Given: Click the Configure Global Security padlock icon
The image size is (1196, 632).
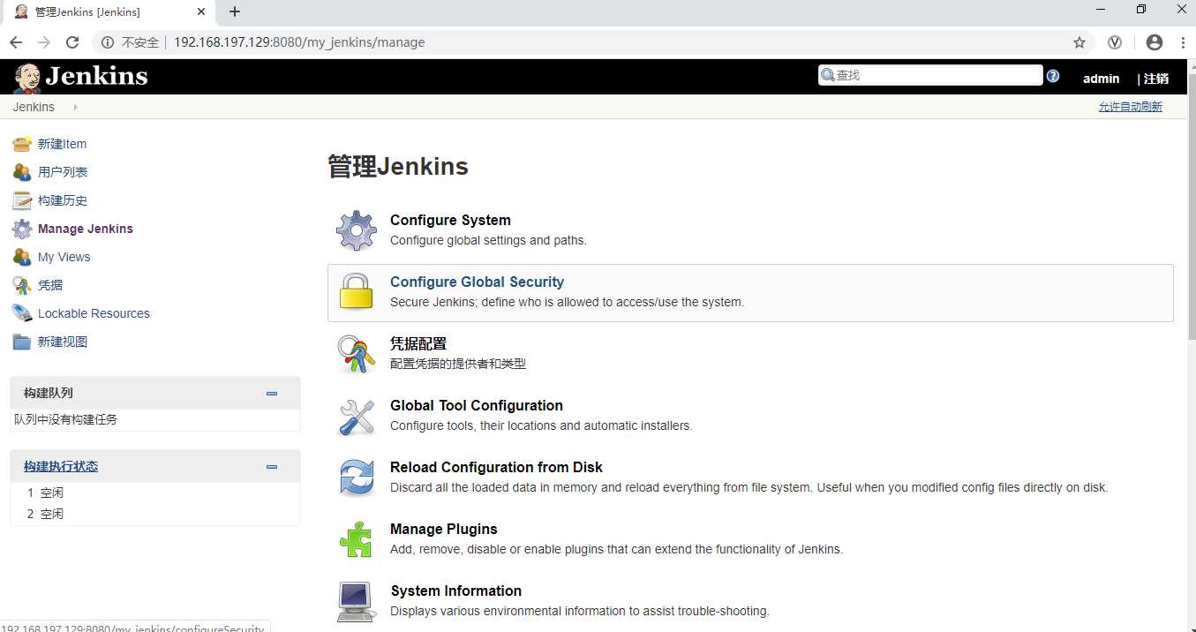Looking at the screenshot, I should [357, 292].
